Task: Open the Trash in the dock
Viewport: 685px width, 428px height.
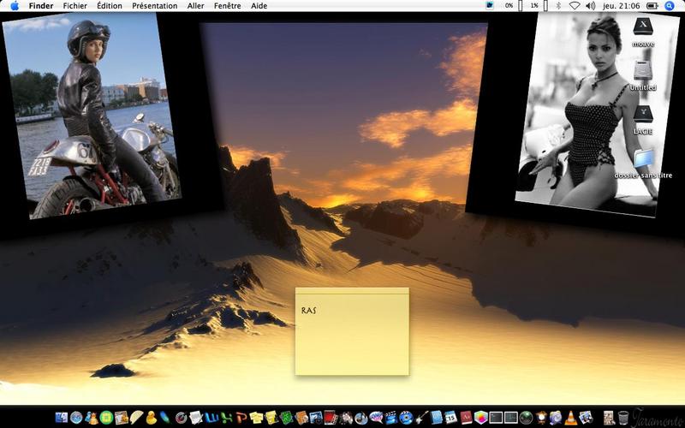Action: [x=623, y=418]
